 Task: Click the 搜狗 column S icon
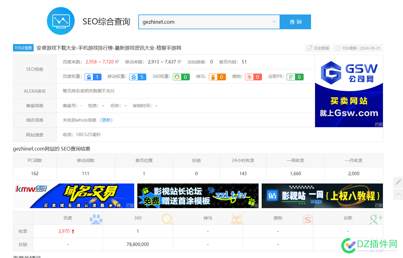pyautogui.click(x=307, y=219)
